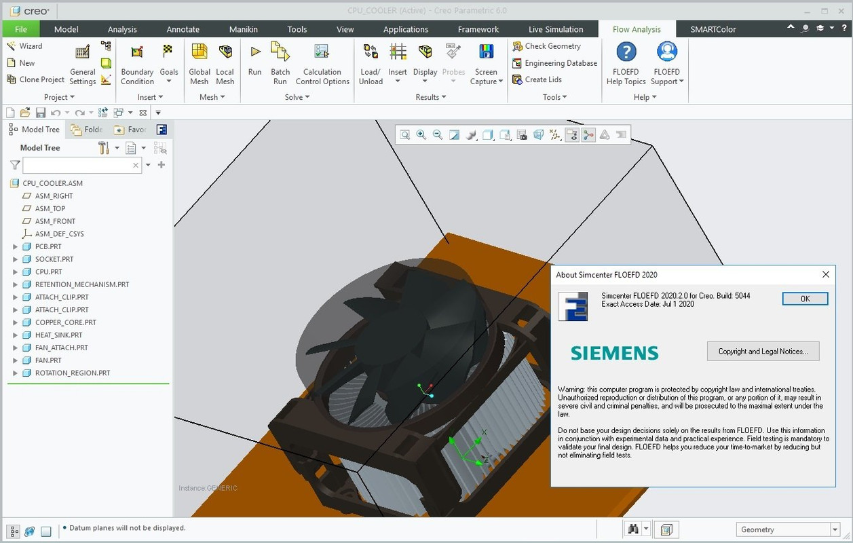The width and height of the screenshot is (853, 543).
Task: Click the binoculars find icon in status bar
Action: [633, 529]
